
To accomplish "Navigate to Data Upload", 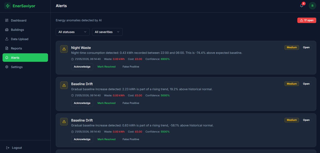I will [25, 39].
